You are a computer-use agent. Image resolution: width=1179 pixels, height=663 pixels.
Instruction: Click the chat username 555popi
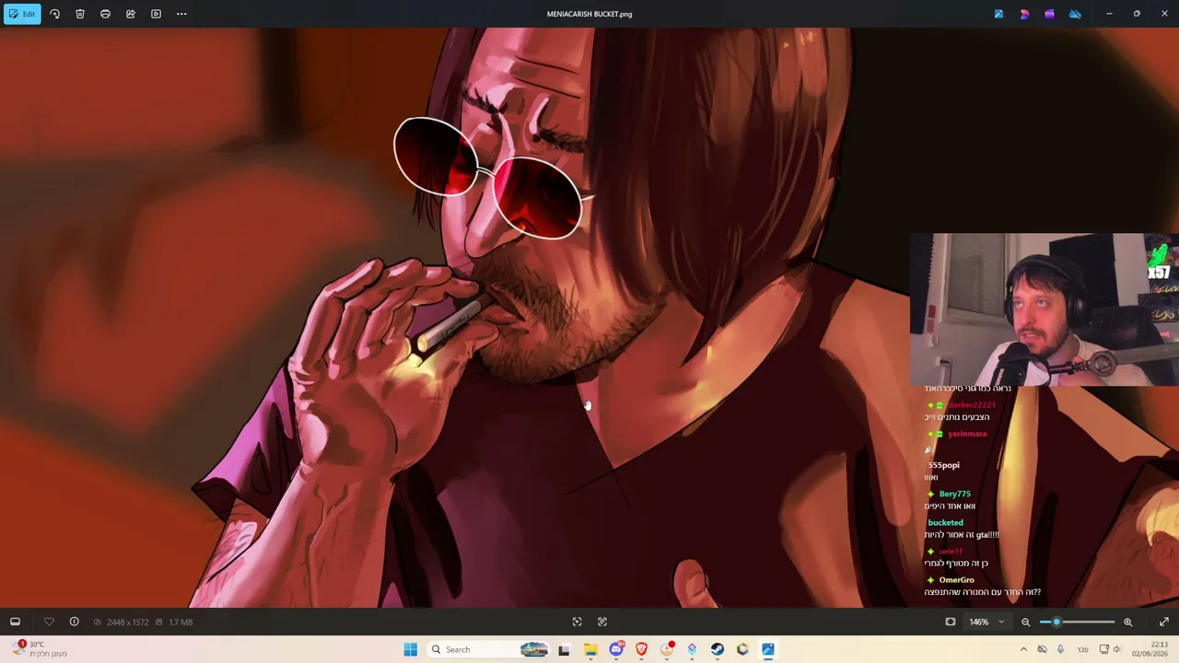pyautogui.click(x=944, y=465)
